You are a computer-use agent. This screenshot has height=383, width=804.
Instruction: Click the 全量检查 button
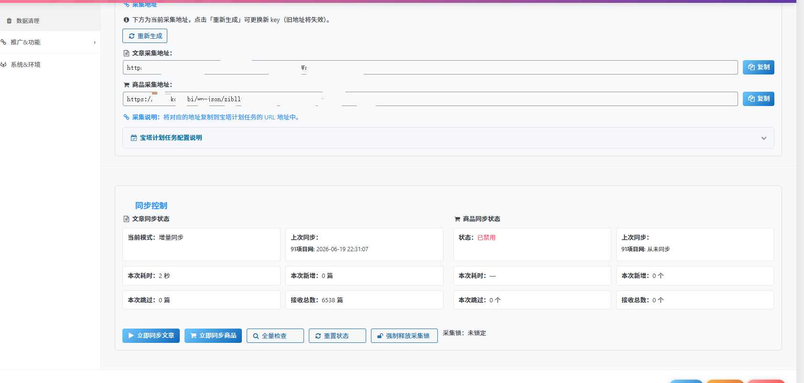click(275, 336)
